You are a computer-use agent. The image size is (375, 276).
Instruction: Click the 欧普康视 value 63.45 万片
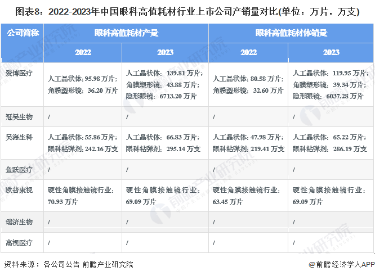(227, 202)
